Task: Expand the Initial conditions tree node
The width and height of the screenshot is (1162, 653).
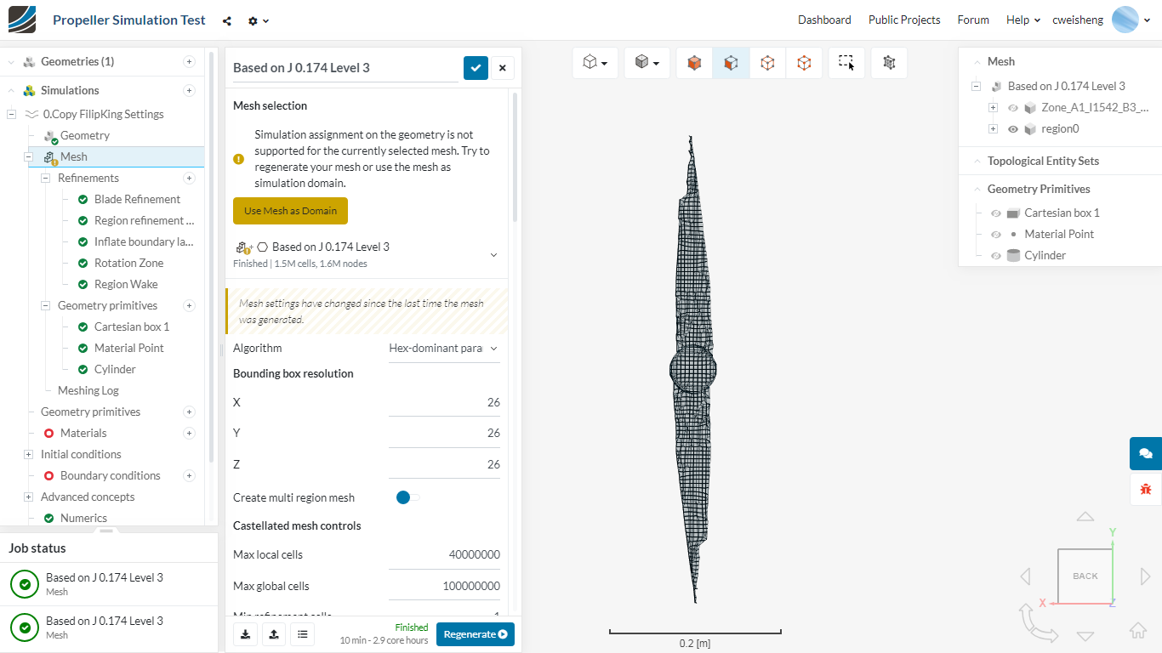Action: click(x=28, y=454)
